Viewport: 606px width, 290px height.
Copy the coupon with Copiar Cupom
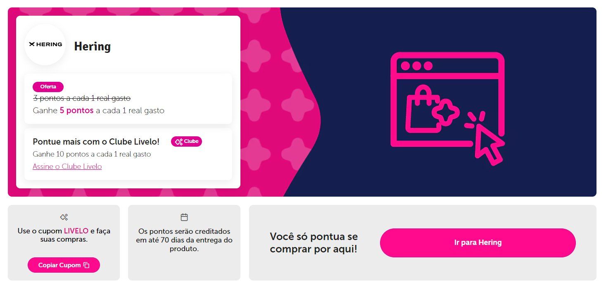tap(64, 265)
